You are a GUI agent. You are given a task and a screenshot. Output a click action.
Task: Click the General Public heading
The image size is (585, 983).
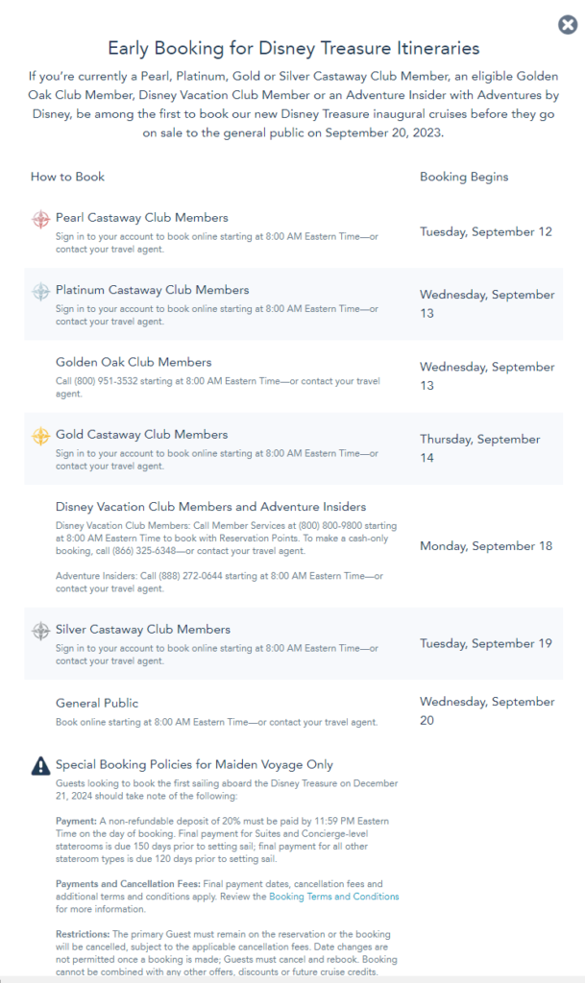(x=97, y=703)
